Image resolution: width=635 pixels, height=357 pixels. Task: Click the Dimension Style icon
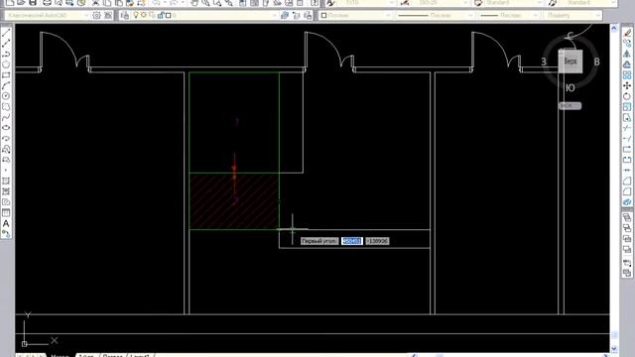[405, 3]
